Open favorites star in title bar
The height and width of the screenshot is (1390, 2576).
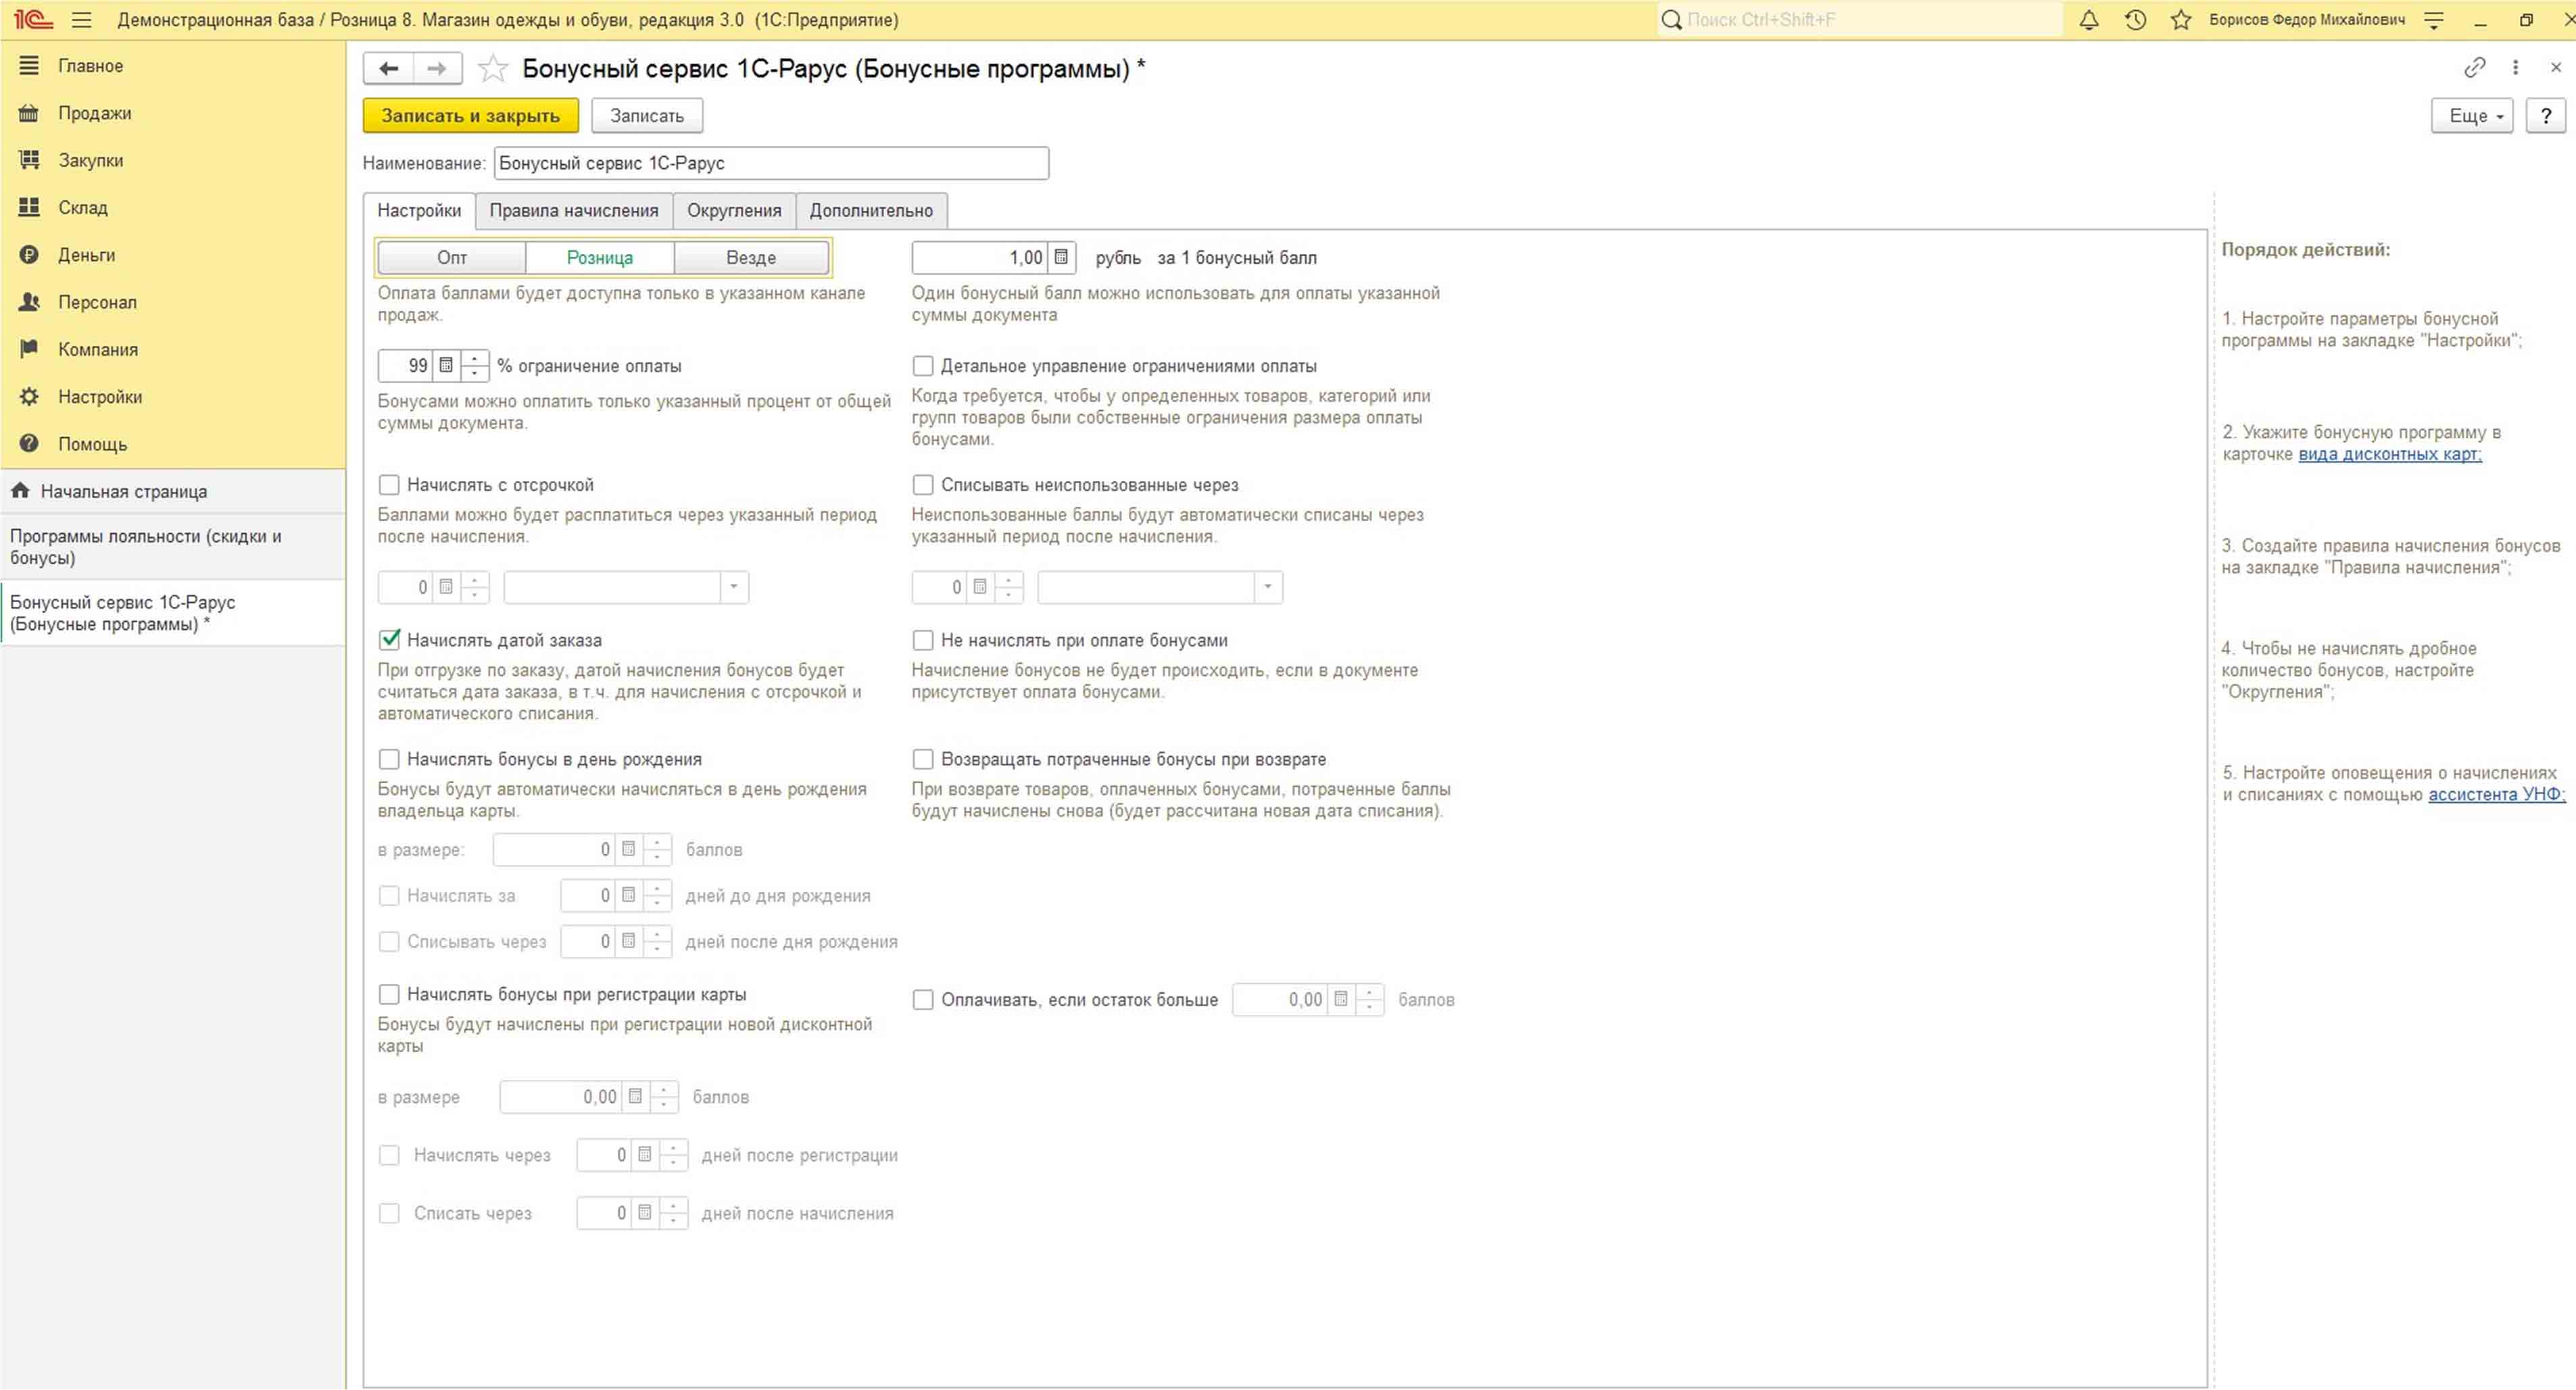[x=2181, y=20]
